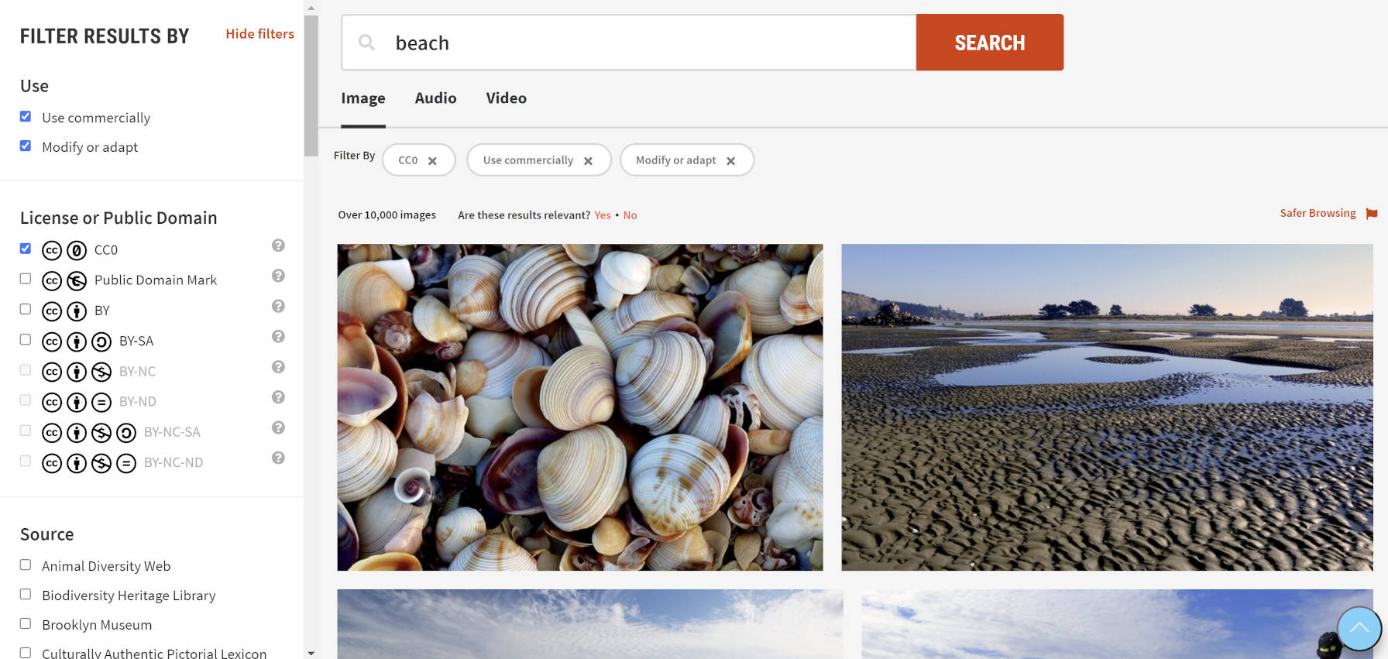1388x659 pixels.
Task: Open help for BY-SA license
Action: pyautogui.click(x=278, y=336)
